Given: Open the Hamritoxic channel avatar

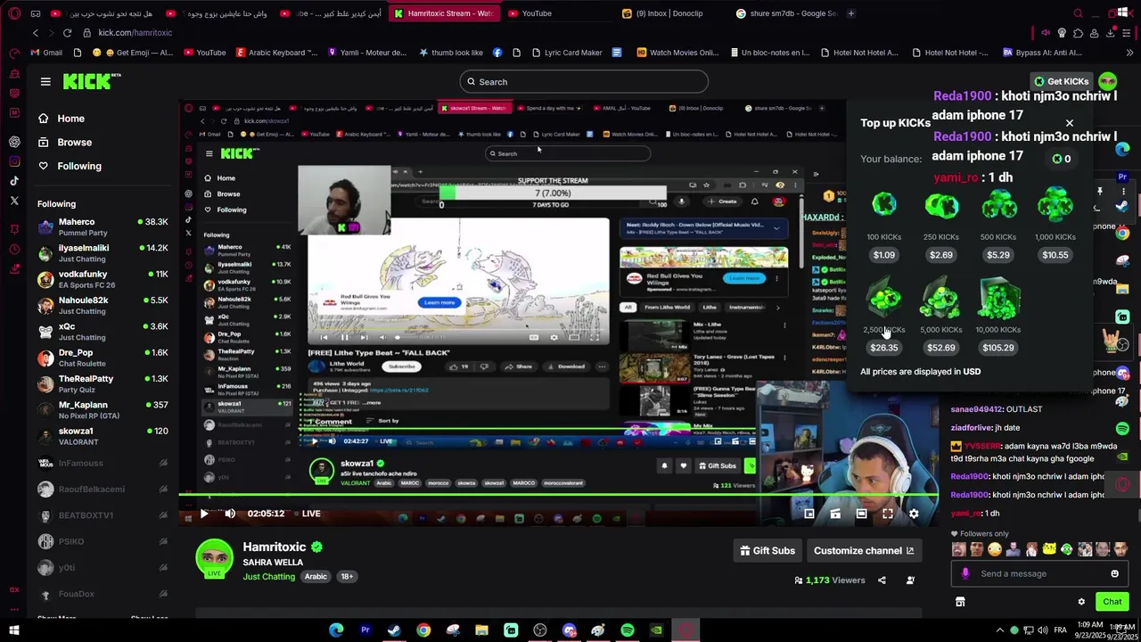Looking at the screenshot, I should [214, 557].
